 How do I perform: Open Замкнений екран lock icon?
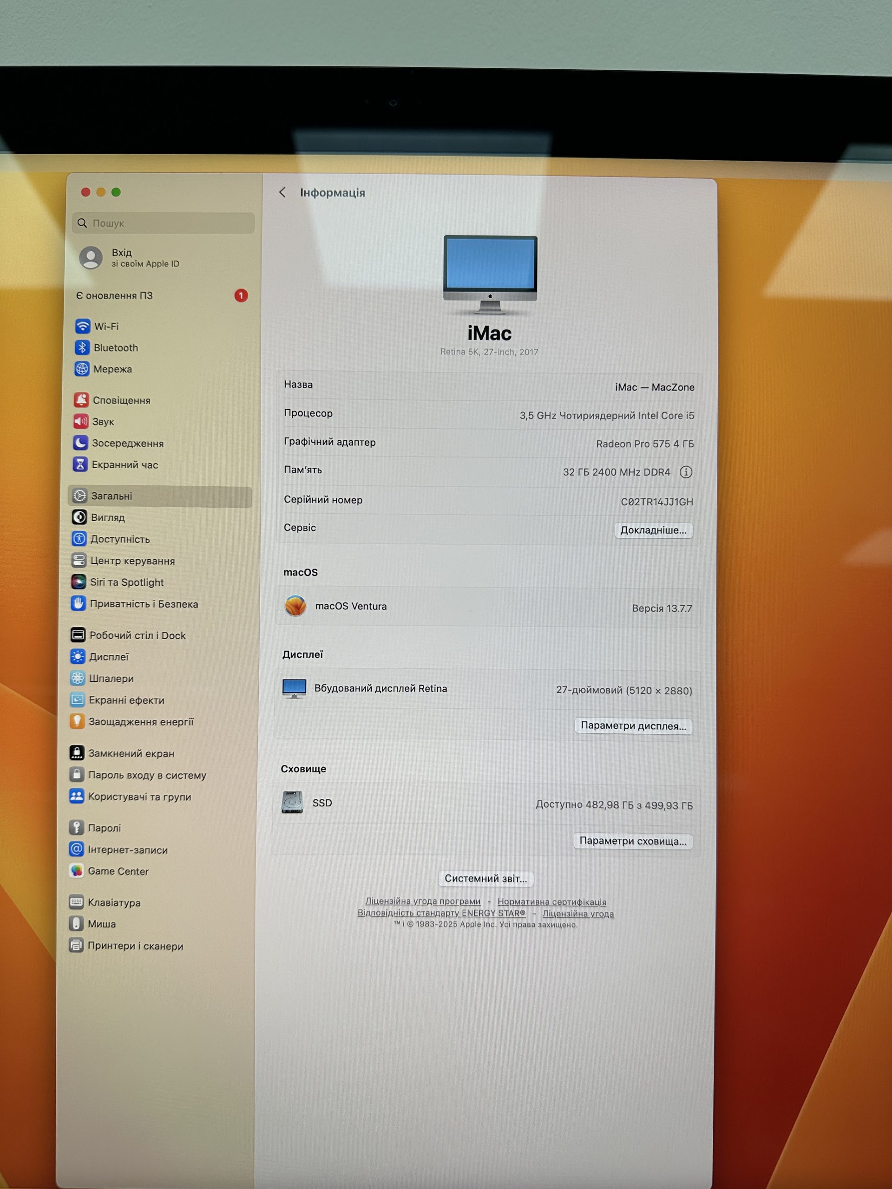77,753
